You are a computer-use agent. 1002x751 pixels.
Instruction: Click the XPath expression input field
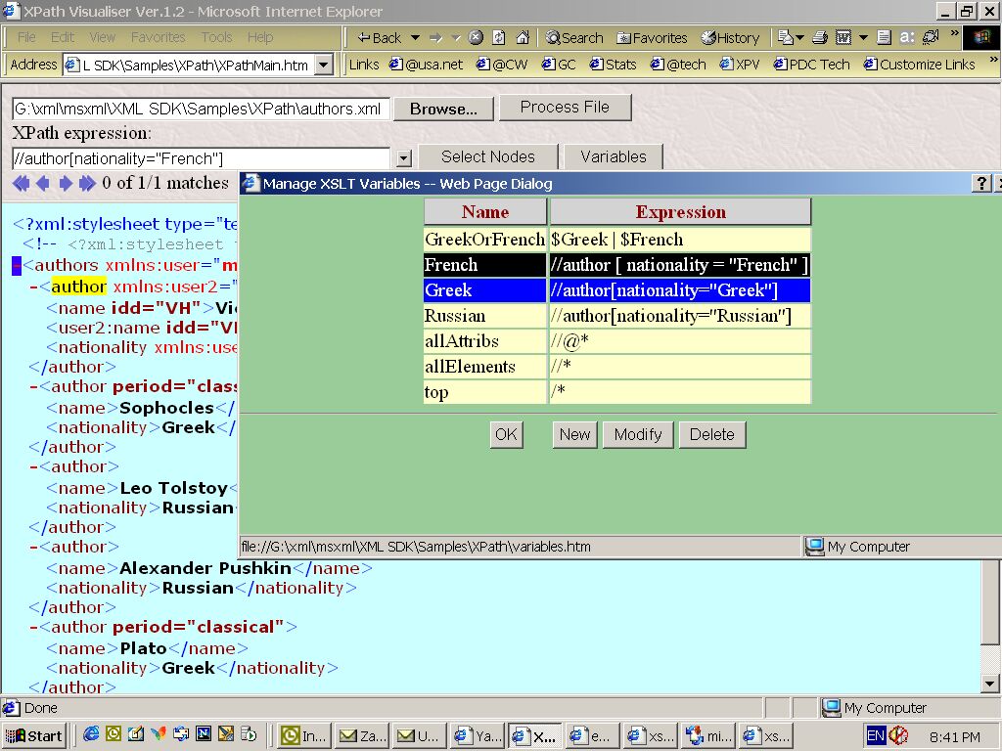tap(201, 158)
